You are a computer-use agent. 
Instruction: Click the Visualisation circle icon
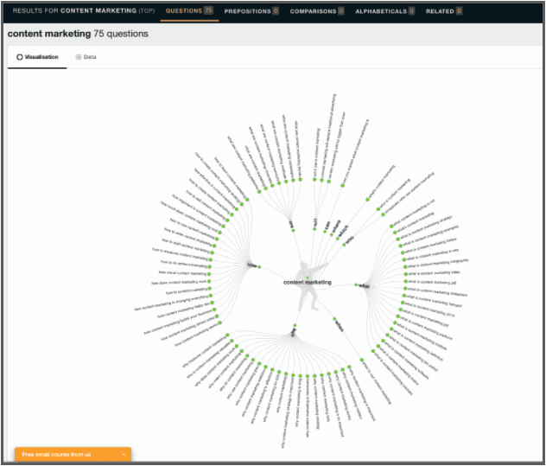tap(20, 57)
